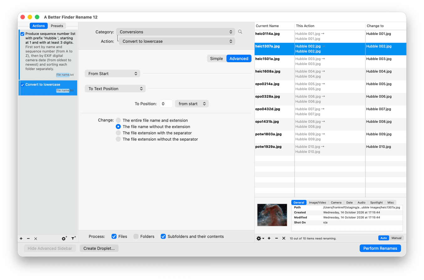Viewport: 424px width, 280px height.
Task: Uncheck the 'Produce sequence number list' action
Action: click(22, 34)
